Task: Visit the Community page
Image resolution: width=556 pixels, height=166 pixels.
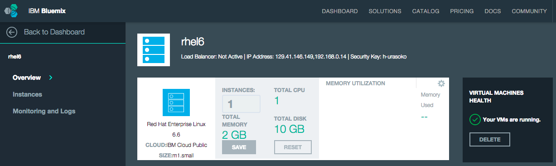Action: pyautogui.click(x=529, y=11)
